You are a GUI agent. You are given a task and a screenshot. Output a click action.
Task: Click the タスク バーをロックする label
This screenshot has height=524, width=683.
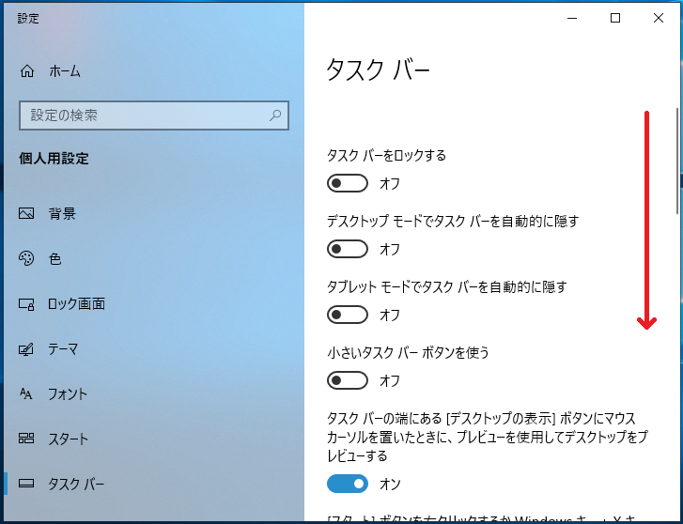(x=386, y=156)
